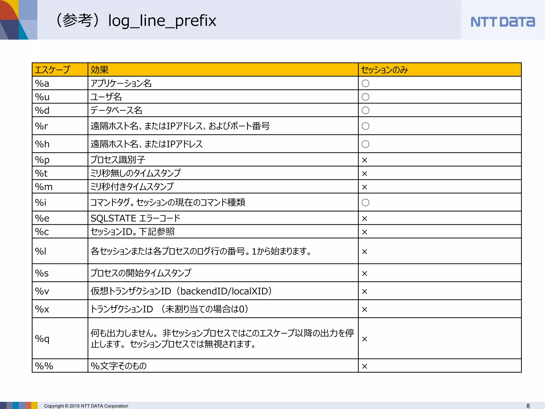This screenshot has height=409, width=545.
Task: Select the 'トランザクションID (未割り当ての場合は0)' cell
Action: pos(223,309)
